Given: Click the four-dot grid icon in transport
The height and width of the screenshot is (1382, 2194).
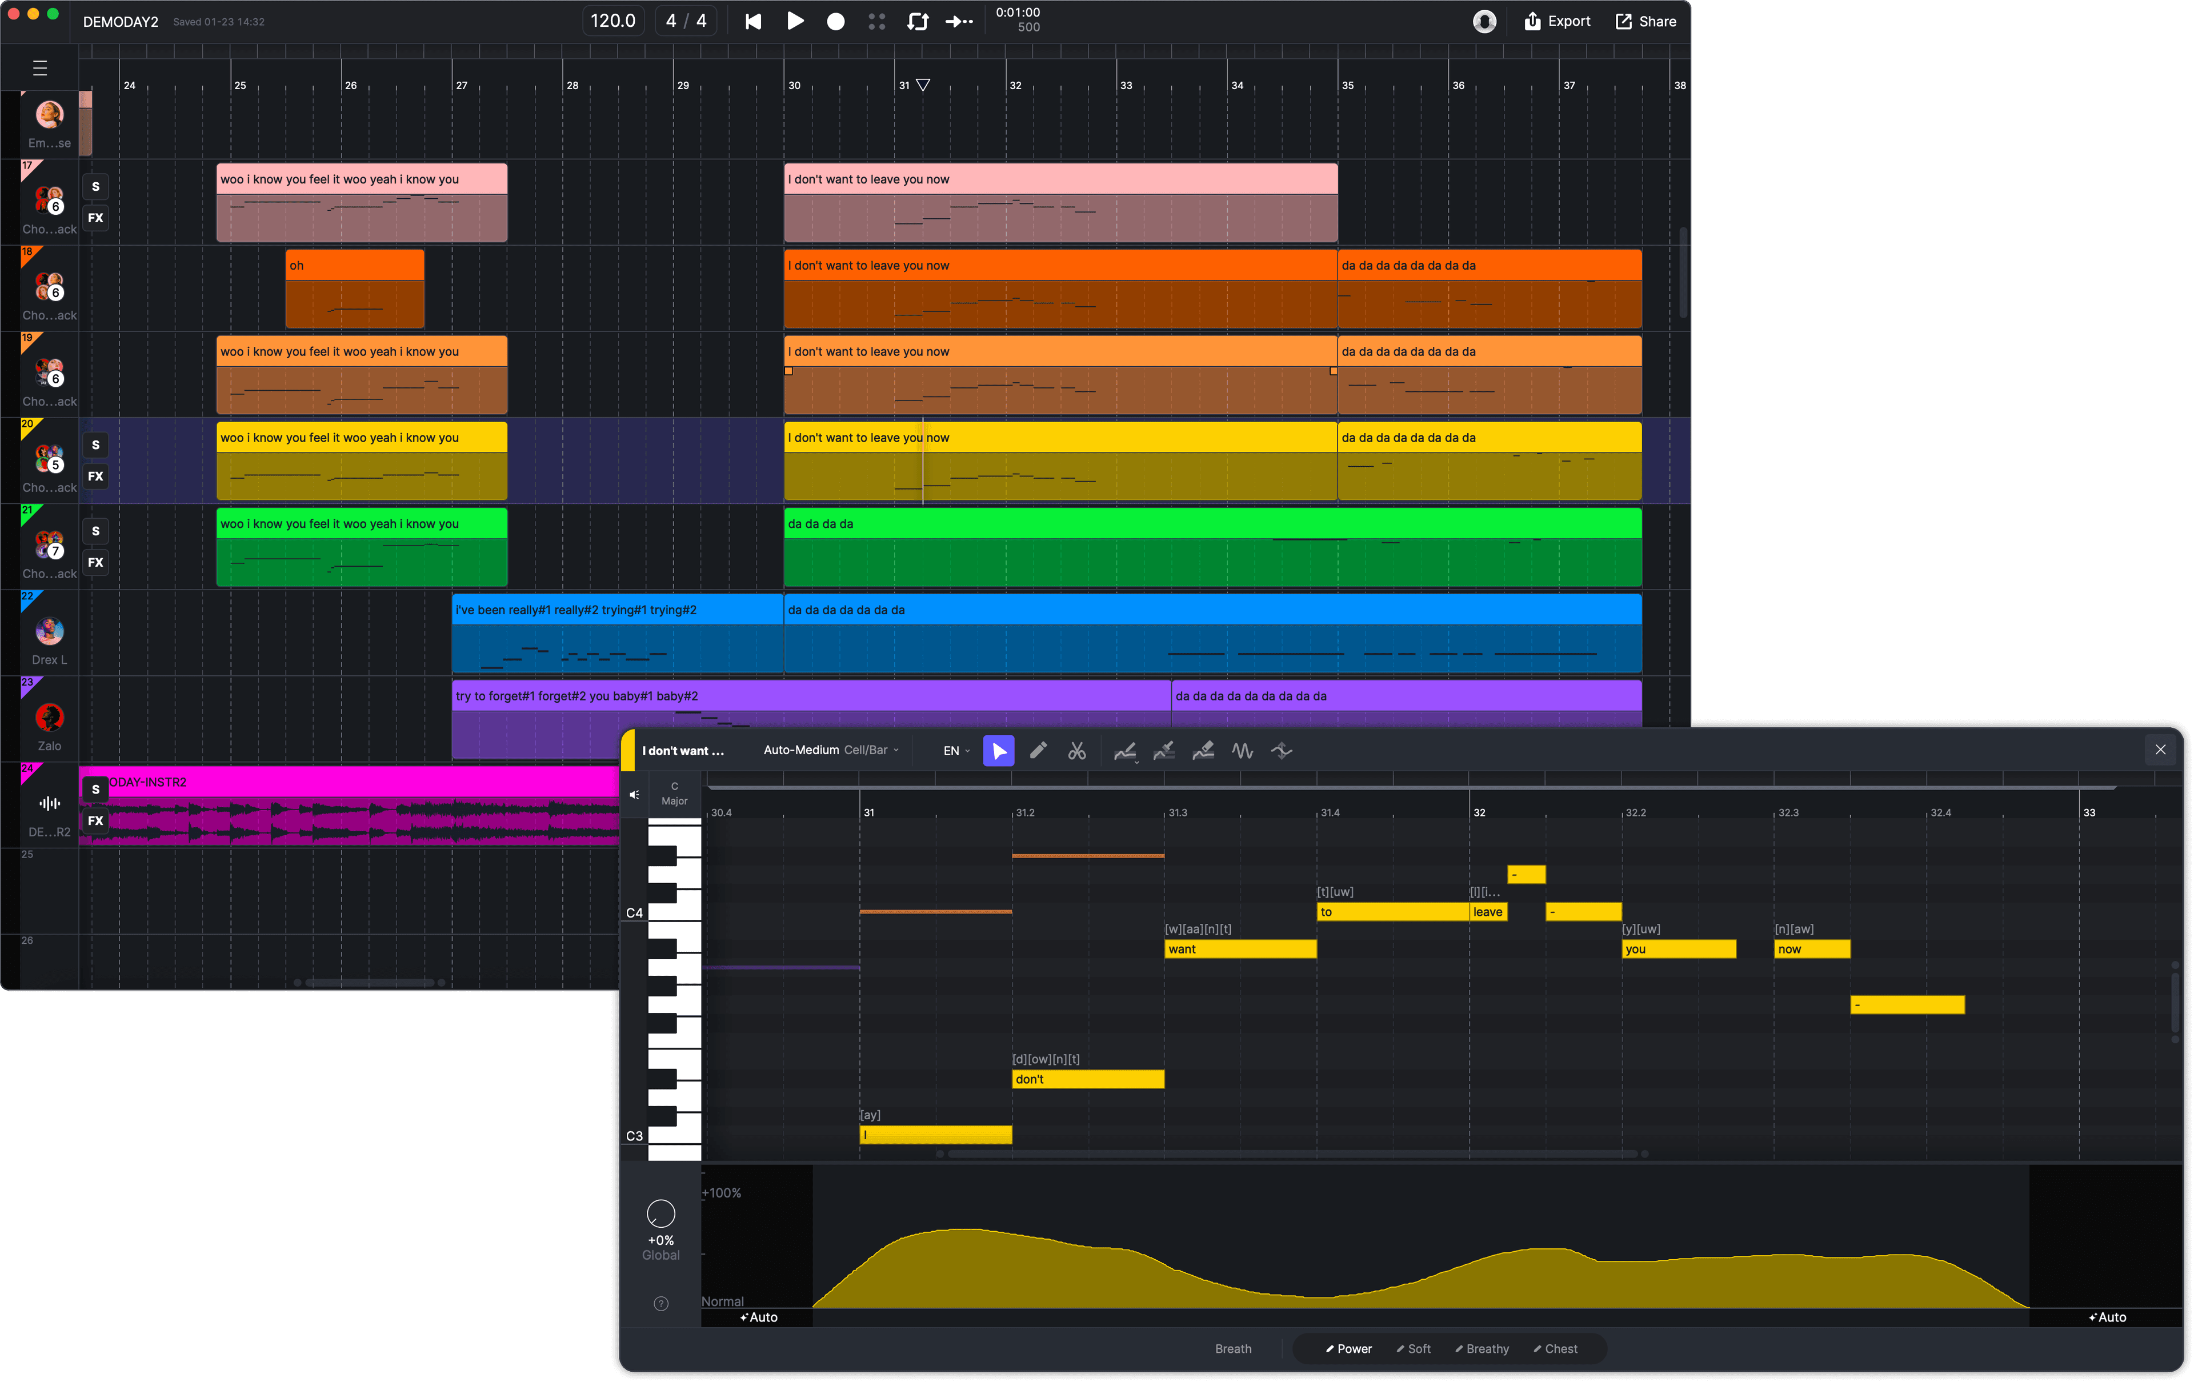Looking at the screenshot, I should coord(876,21).
